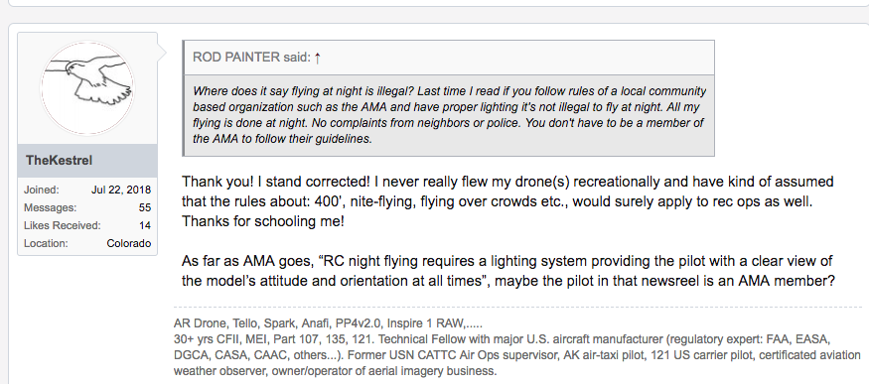Click the Likes Received label

click(x=62, y=225)
